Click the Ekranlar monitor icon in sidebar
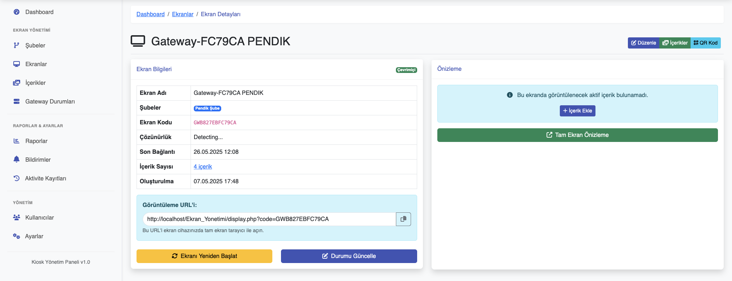 pos(17,64)
